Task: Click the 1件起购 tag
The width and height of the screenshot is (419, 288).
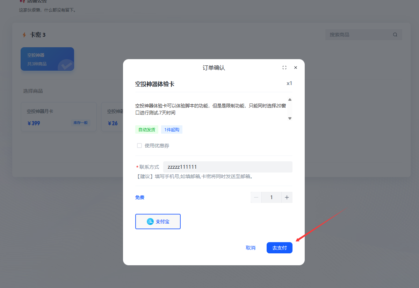Action: click(172, 129)
